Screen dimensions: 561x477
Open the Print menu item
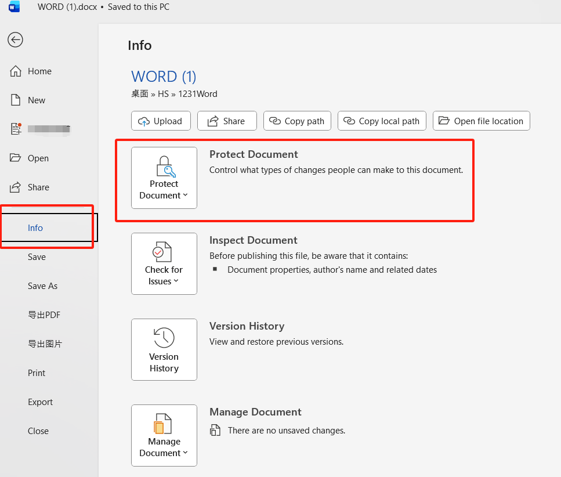[x=37, y=373]
